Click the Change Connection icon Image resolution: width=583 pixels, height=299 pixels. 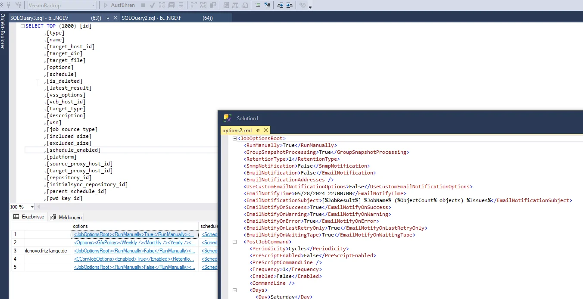pyautogui.click(x=19, y=5)
